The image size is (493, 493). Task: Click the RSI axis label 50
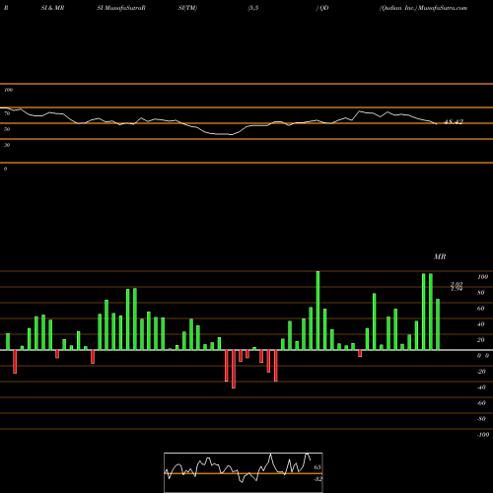[x=7, y=129]
